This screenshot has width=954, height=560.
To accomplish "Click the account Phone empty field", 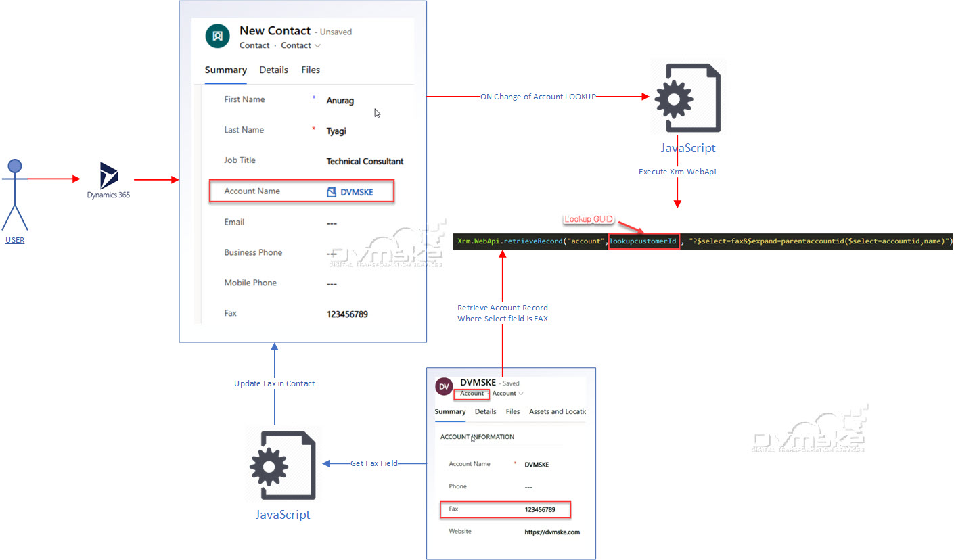I will pyautogui.click(x=528, y=487).
